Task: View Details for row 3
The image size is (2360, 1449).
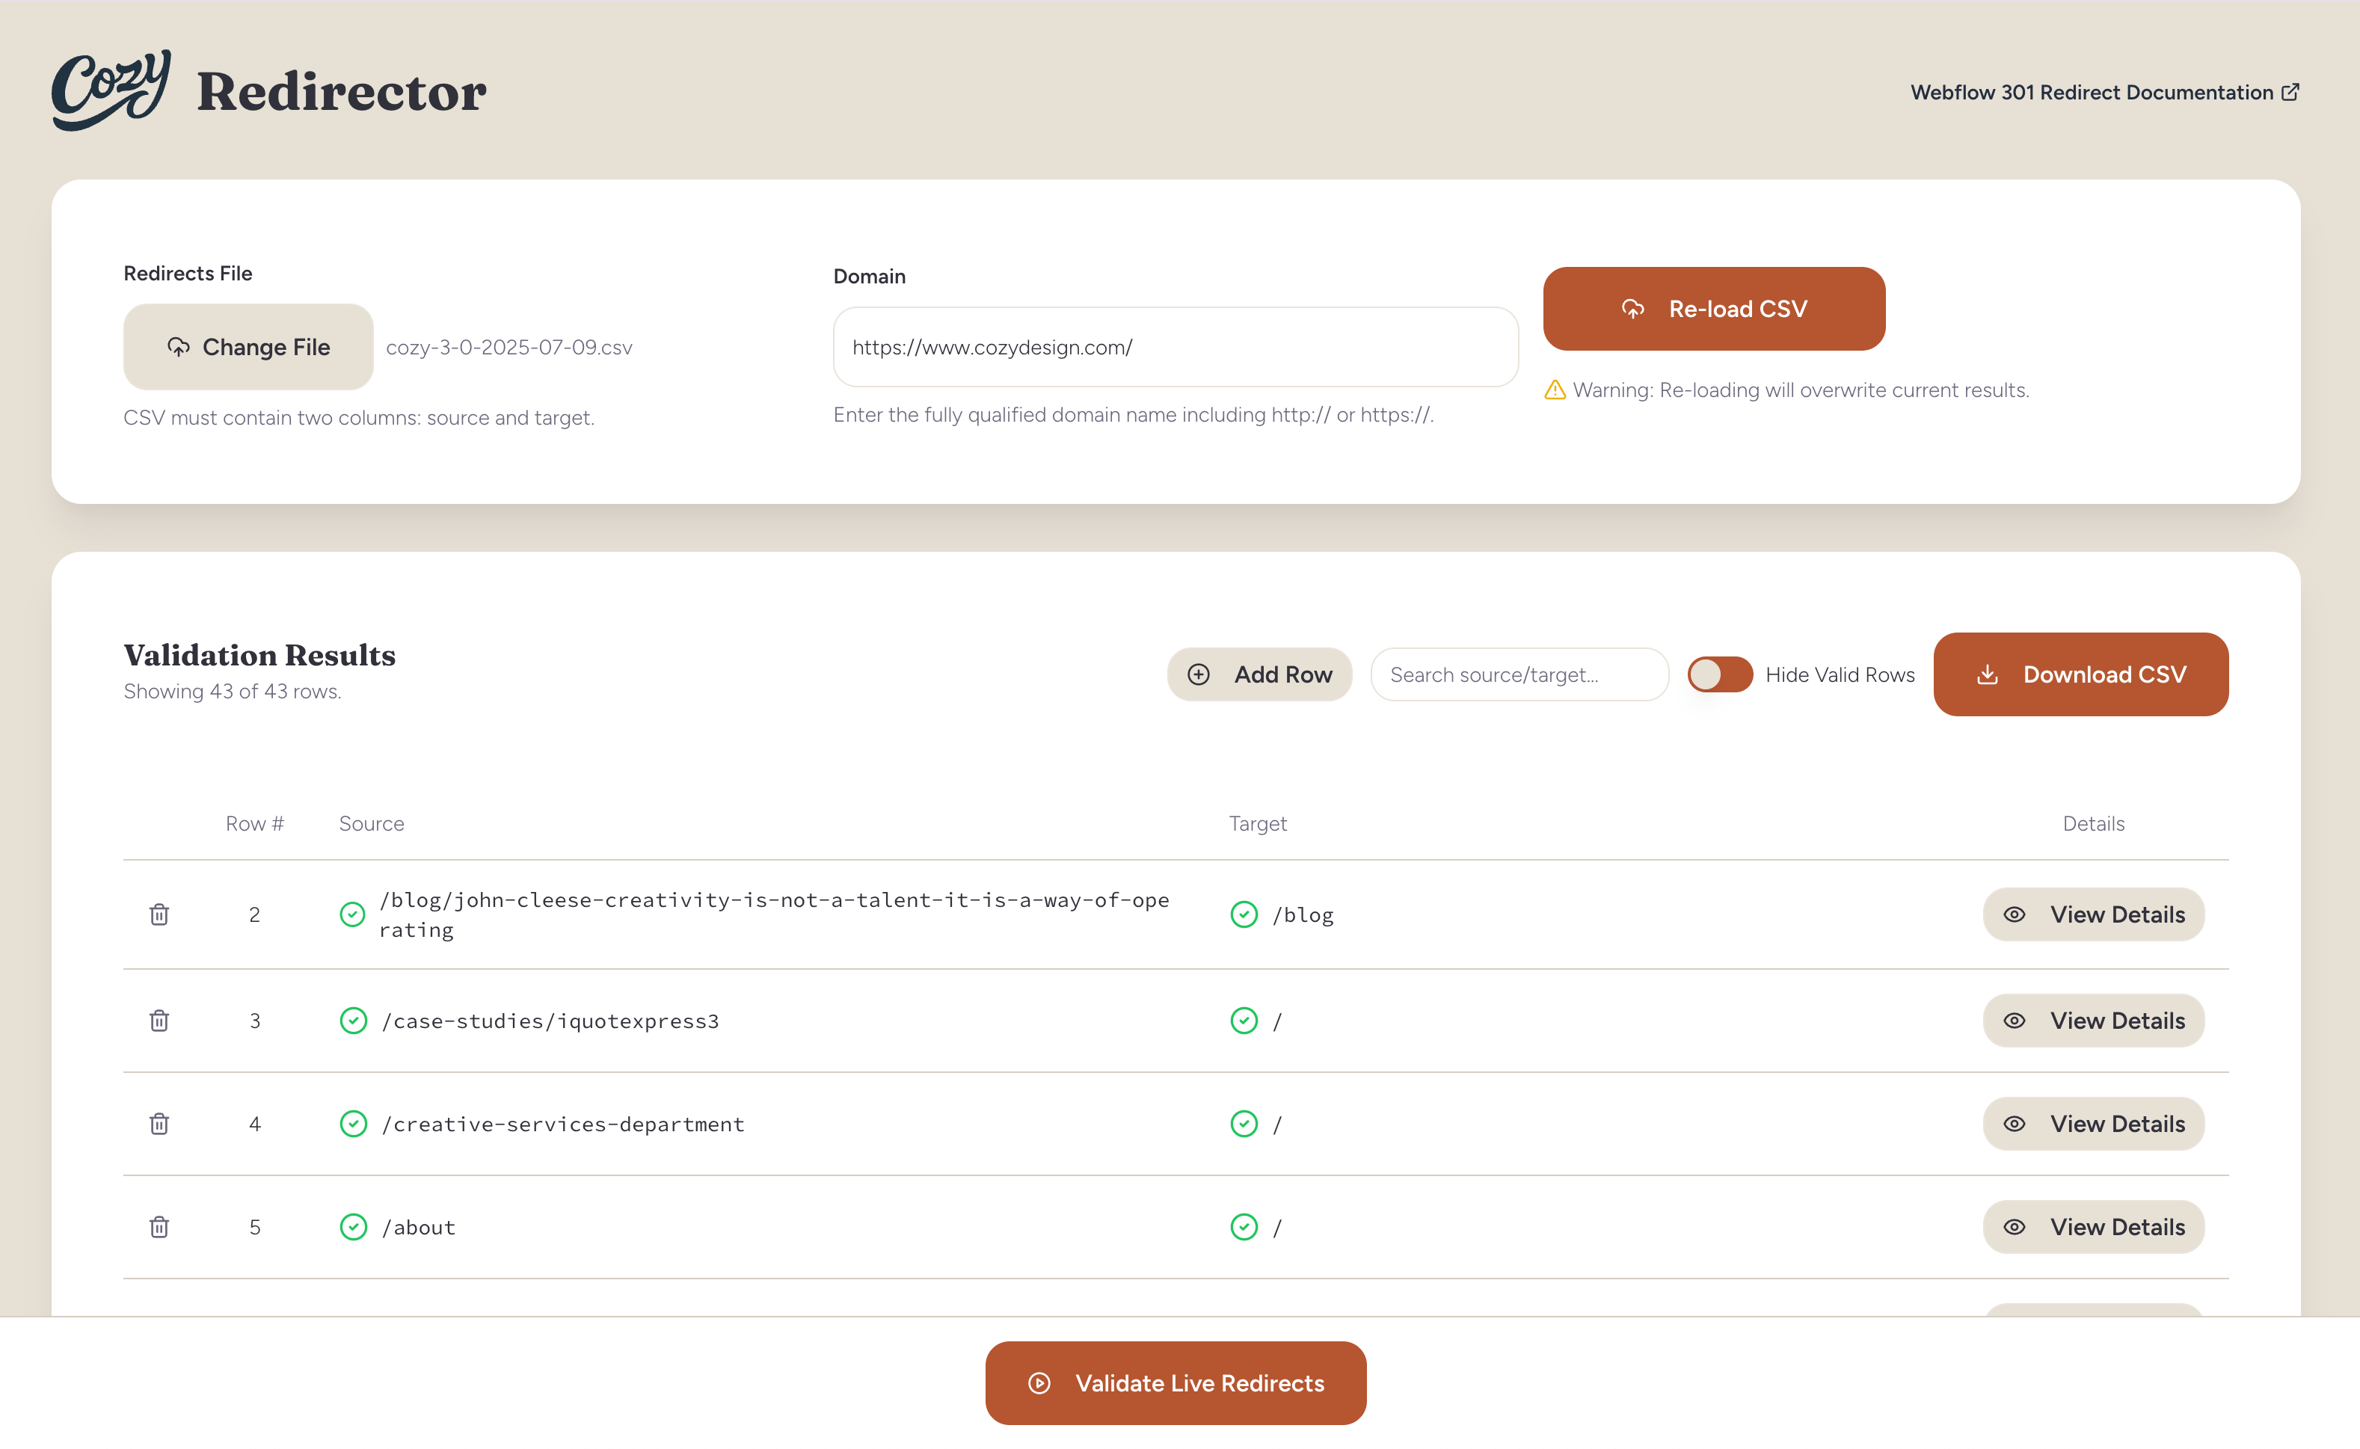Action: point(2092,1021)
